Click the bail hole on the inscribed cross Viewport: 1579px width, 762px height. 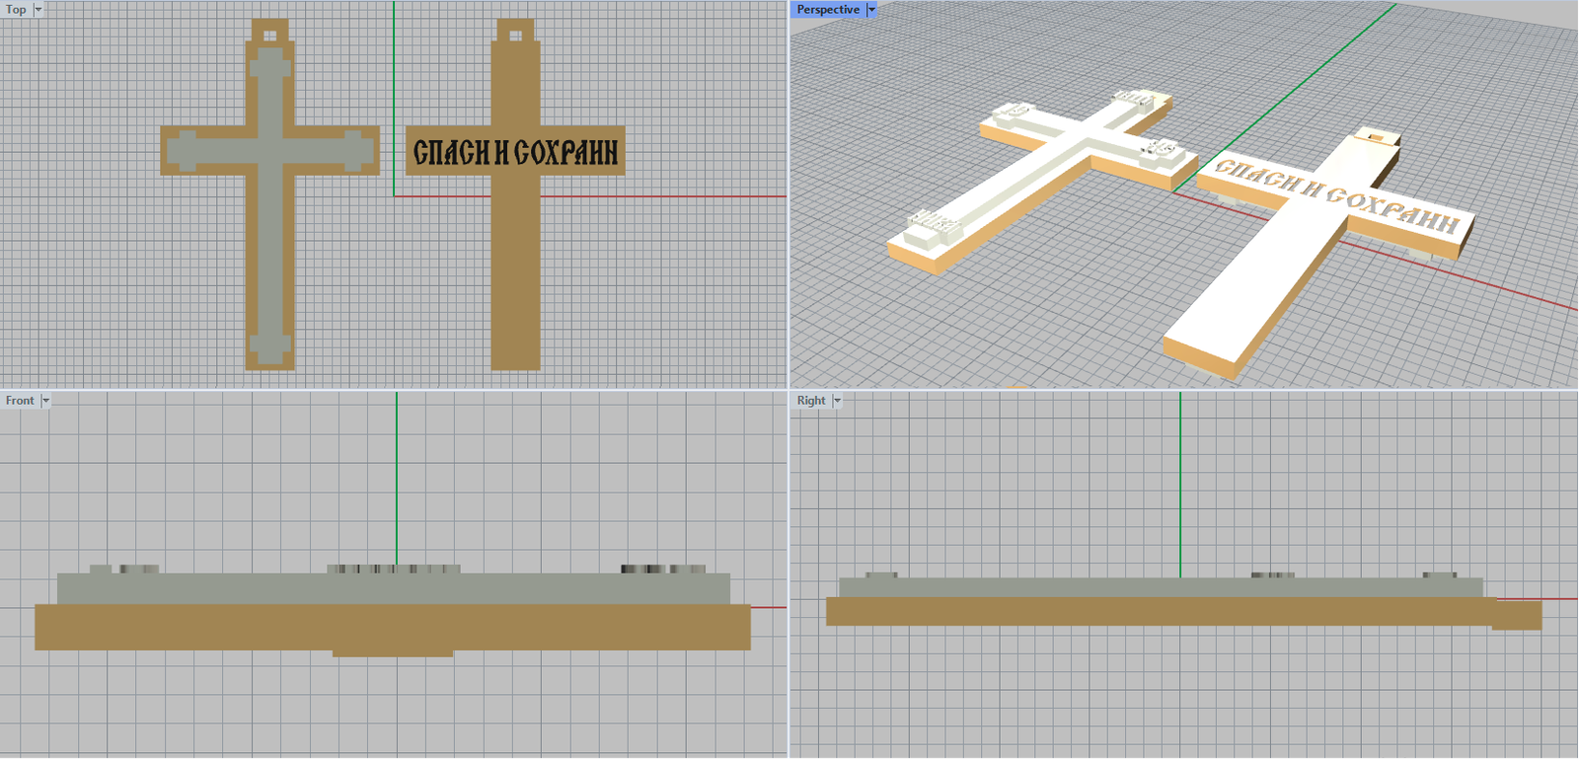point(515,36)
